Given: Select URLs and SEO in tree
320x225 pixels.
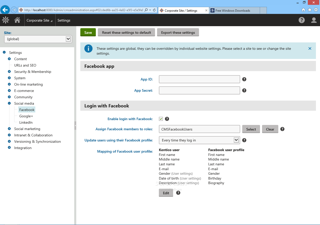Looking at the screenshot, I should tap(25, 65).
